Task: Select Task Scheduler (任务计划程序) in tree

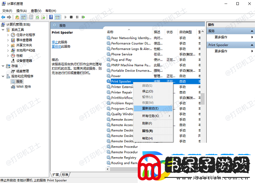Action: [x=25, y=35]
